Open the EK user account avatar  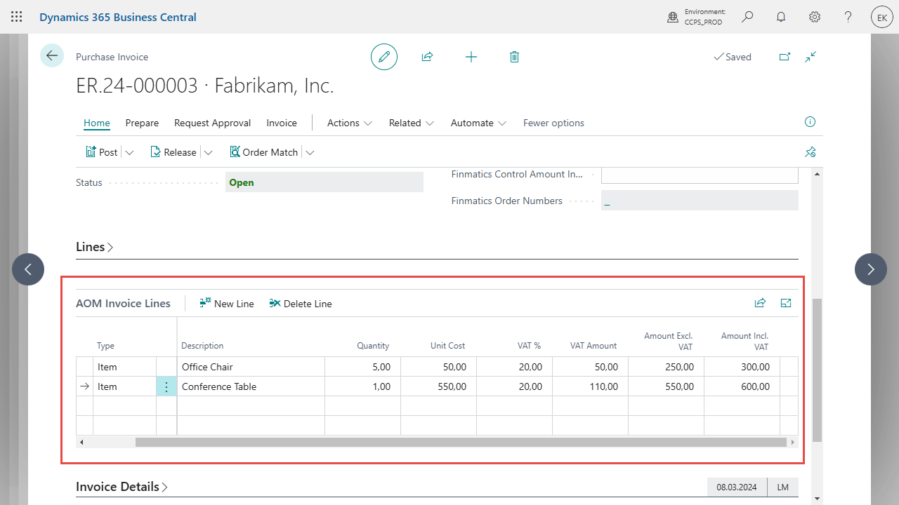tap(882, 17)
